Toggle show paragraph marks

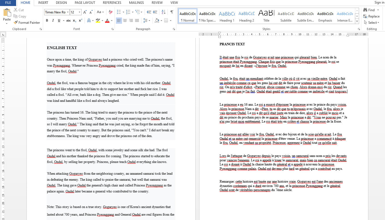coord(172,12)
